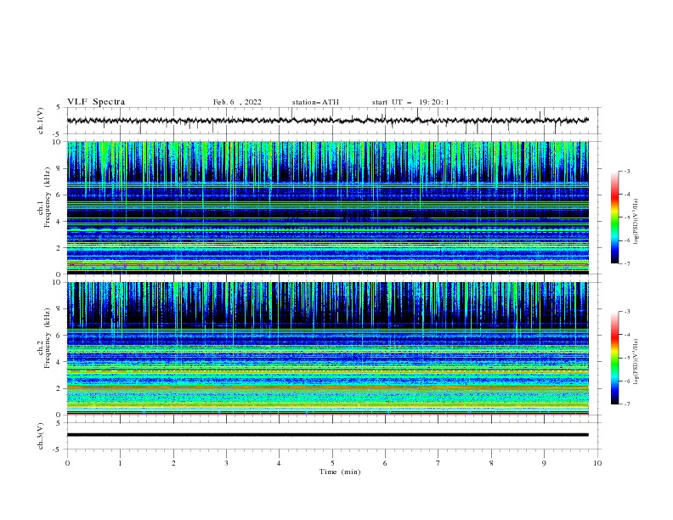Click the "VLF Spectra" title text
The image size is (673, 520).
point(96,102)
